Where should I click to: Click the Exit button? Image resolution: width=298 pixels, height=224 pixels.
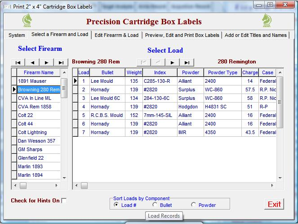click(274, 204)
